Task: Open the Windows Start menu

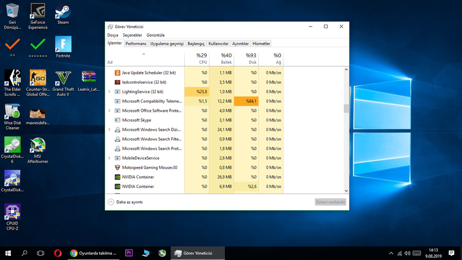Action: pyautogui.click(x=8, y=253)
